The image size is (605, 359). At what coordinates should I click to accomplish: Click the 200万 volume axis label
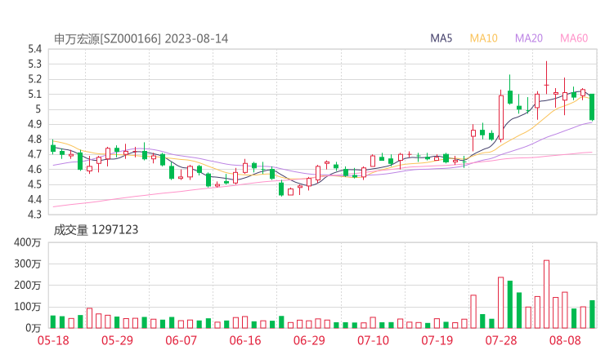[x=28, y=286]
